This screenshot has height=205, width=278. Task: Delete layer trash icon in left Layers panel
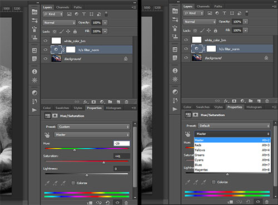(127, 102)
